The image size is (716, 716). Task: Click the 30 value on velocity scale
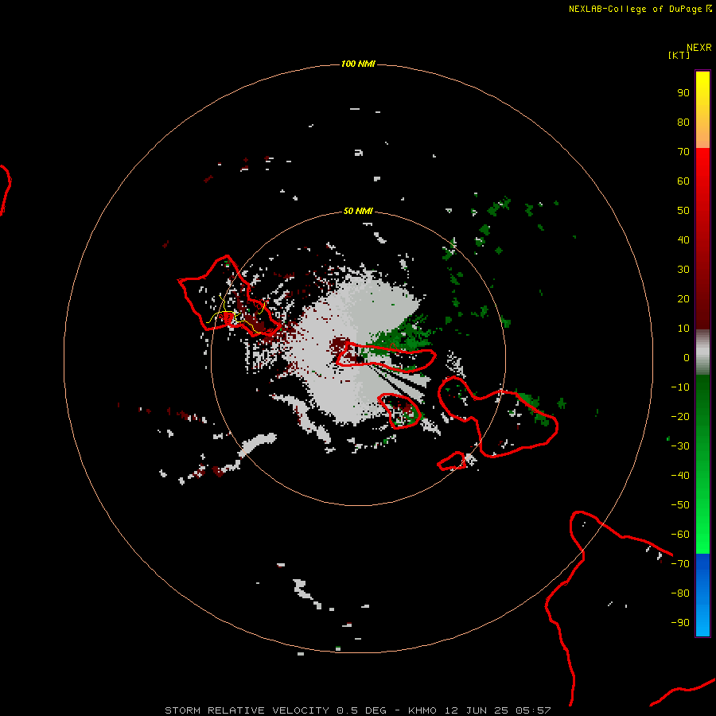(x=683, y=270)
